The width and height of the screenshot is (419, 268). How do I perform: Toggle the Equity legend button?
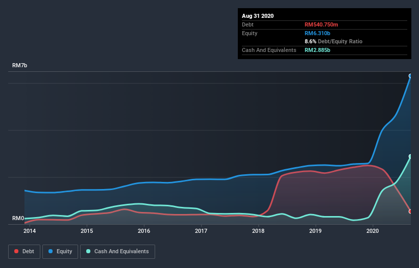[60, 252]
